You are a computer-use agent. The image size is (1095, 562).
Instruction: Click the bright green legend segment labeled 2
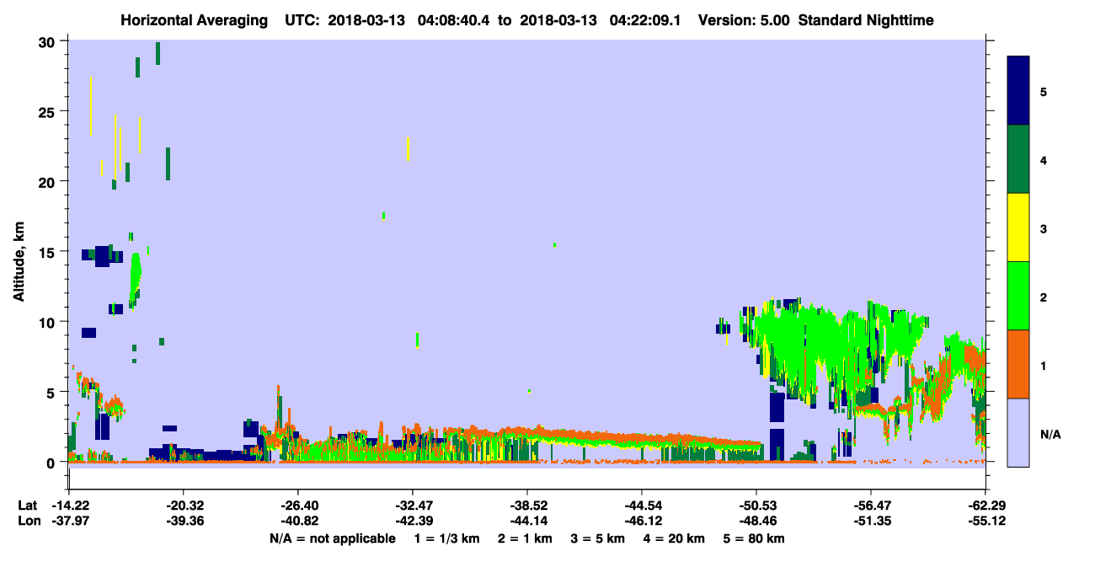[1018, 296]
